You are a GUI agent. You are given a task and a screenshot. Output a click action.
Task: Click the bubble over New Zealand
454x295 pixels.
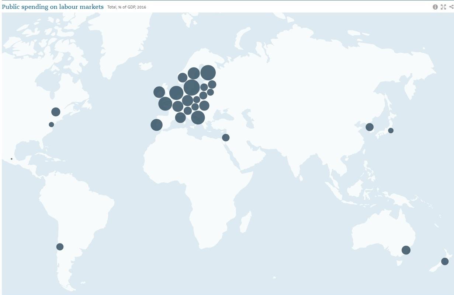coord(445,261)
